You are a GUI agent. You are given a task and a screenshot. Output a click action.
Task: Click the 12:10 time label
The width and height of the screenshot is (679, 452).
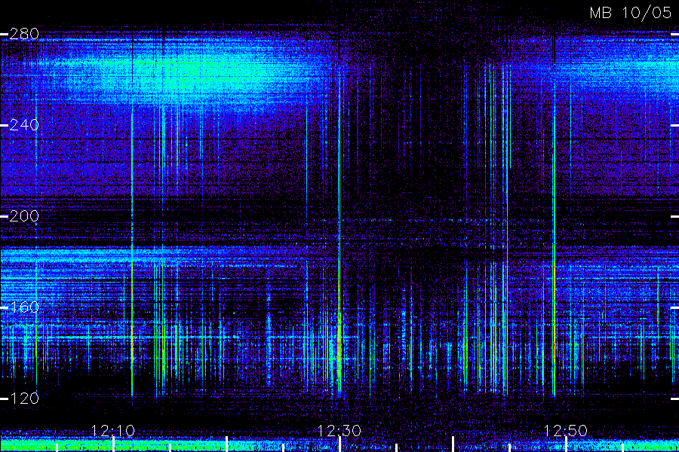113,431
